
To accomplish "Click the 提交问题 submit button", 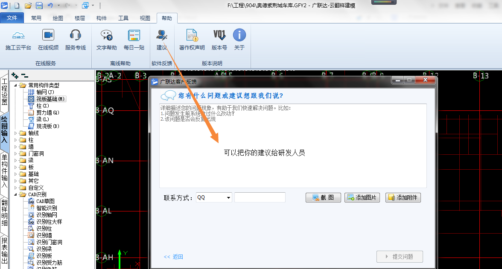I will [x=400, y=257].
